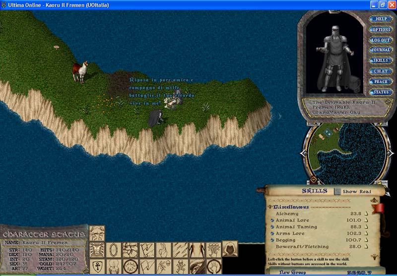The width and height of the screenshot is (397, 276).
Task: Click the llama standing on the grass
Action: pyautogui.click(x=80, y=71)
